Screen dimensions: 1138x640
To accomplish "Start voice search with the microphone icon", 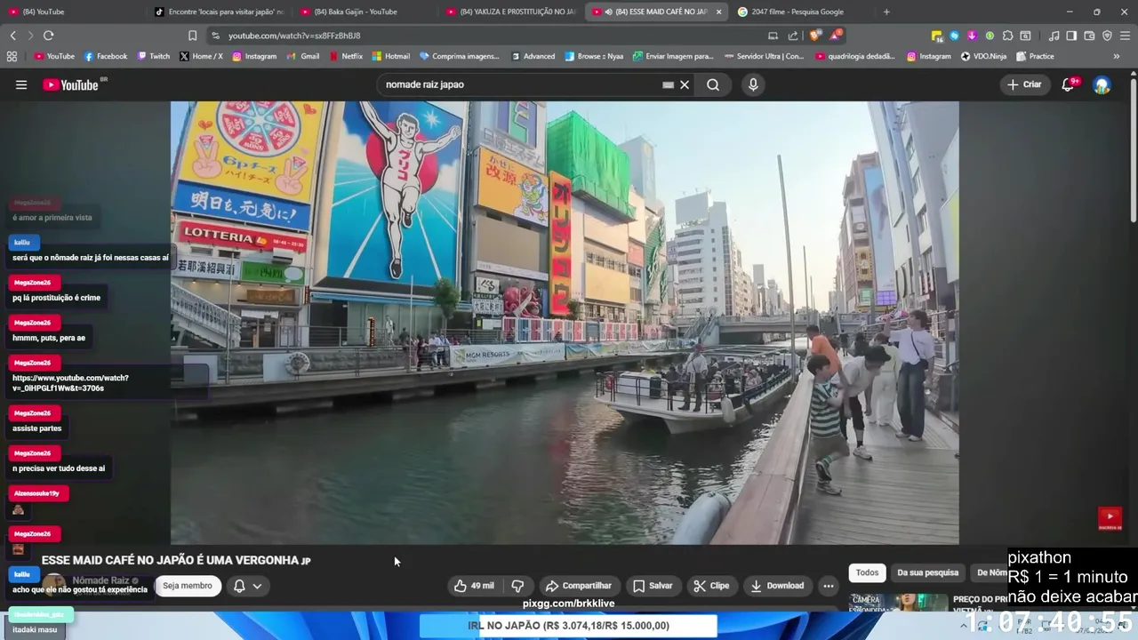I will 753,84.
